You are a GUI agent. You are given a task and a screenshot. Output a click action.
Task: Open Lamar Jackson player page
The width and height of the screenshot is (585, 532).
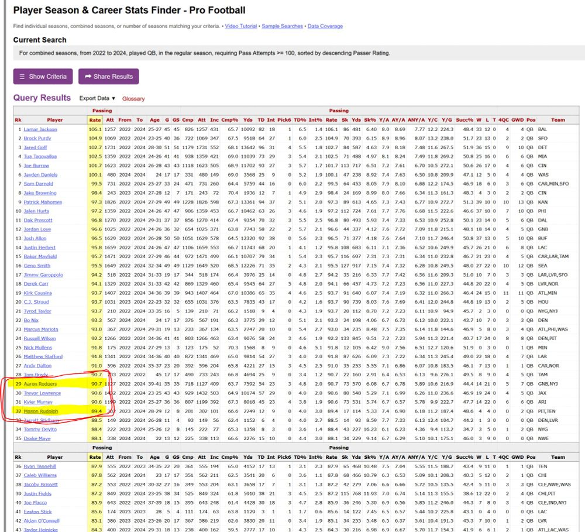point(40,129)
